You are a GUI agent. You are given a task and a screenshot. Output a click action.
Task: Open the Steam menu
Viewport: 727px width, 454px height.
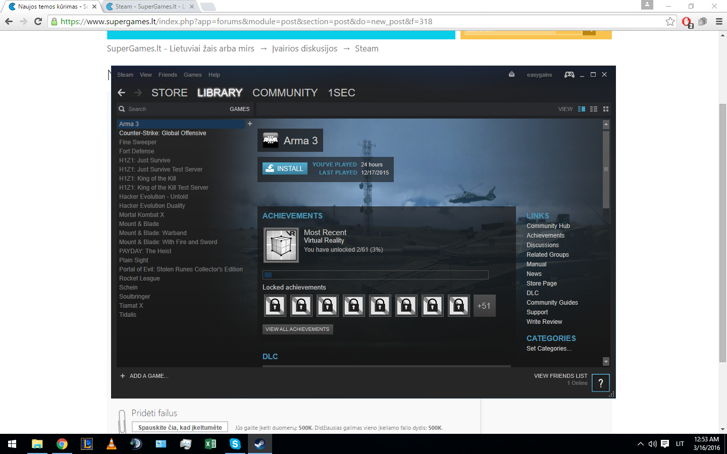[125, 75]
